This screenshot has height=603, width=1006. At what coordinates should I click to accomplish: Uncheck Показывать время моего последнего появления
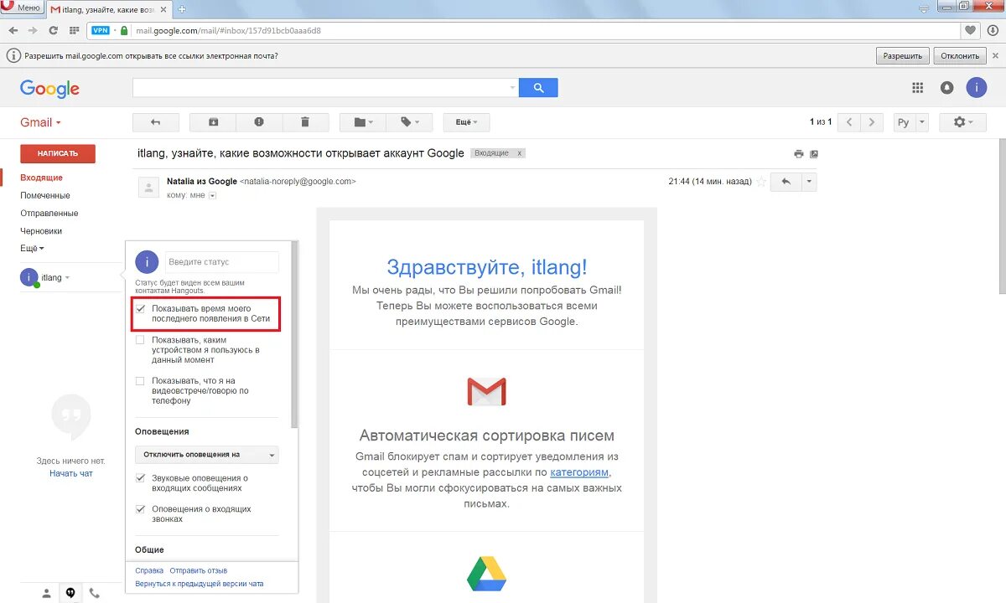point(140,309)
